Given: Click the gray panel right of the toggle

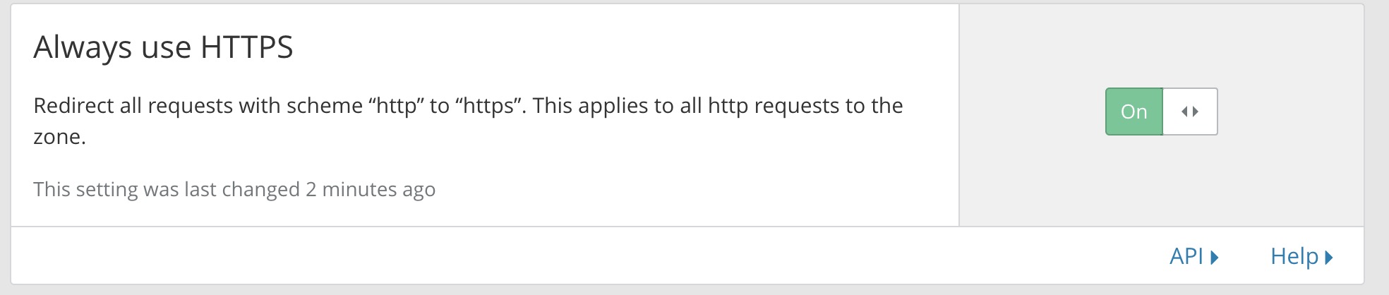Looking at the screenshot, I should [1292, 113].
